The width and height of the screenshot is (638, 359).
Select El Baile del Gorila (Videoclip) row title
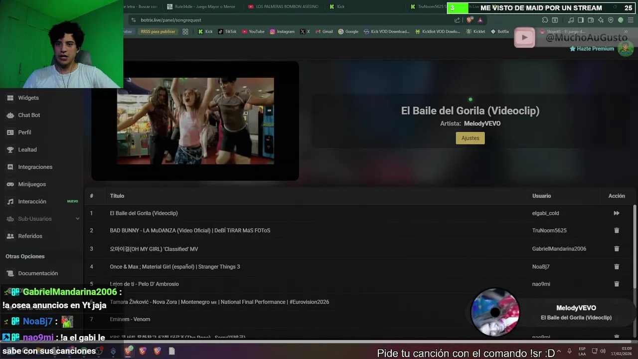[x=144, y=213]
